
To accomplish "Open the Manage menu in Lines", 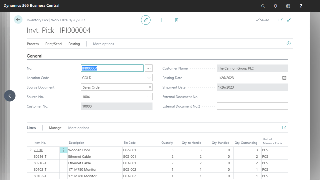I will (55, 128).
